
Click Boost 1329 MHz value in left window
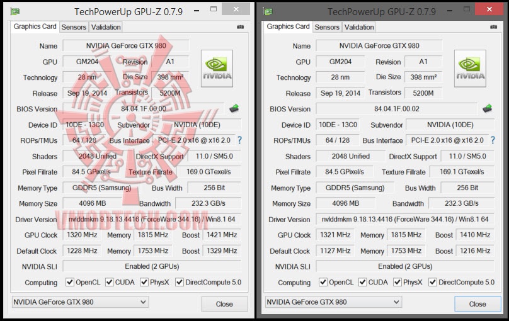[x=222, y=251]
